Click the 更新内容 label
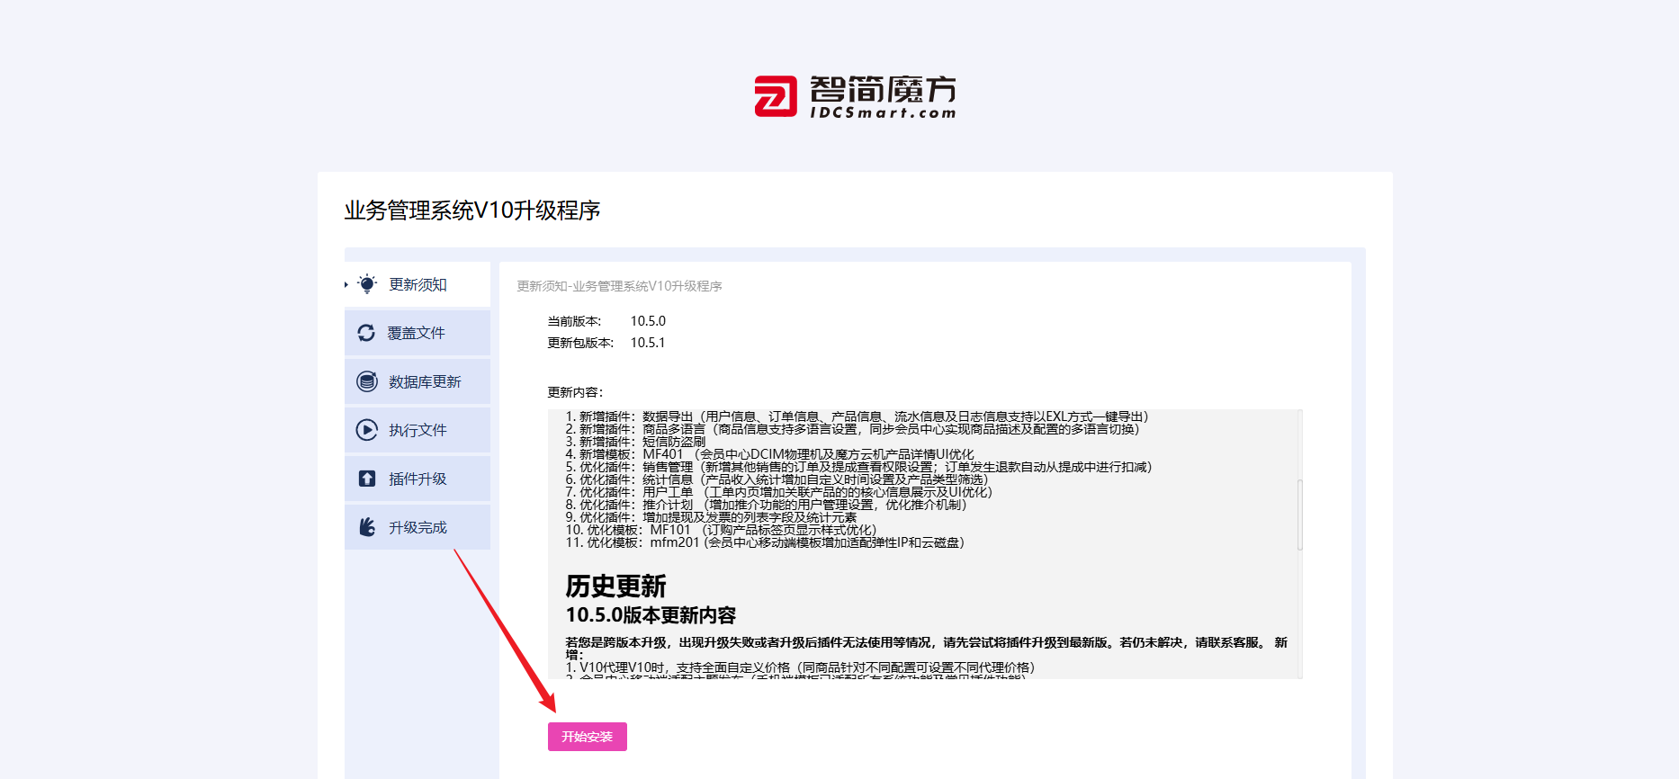This screenshot has width=1679, height=779. [575, 392]
